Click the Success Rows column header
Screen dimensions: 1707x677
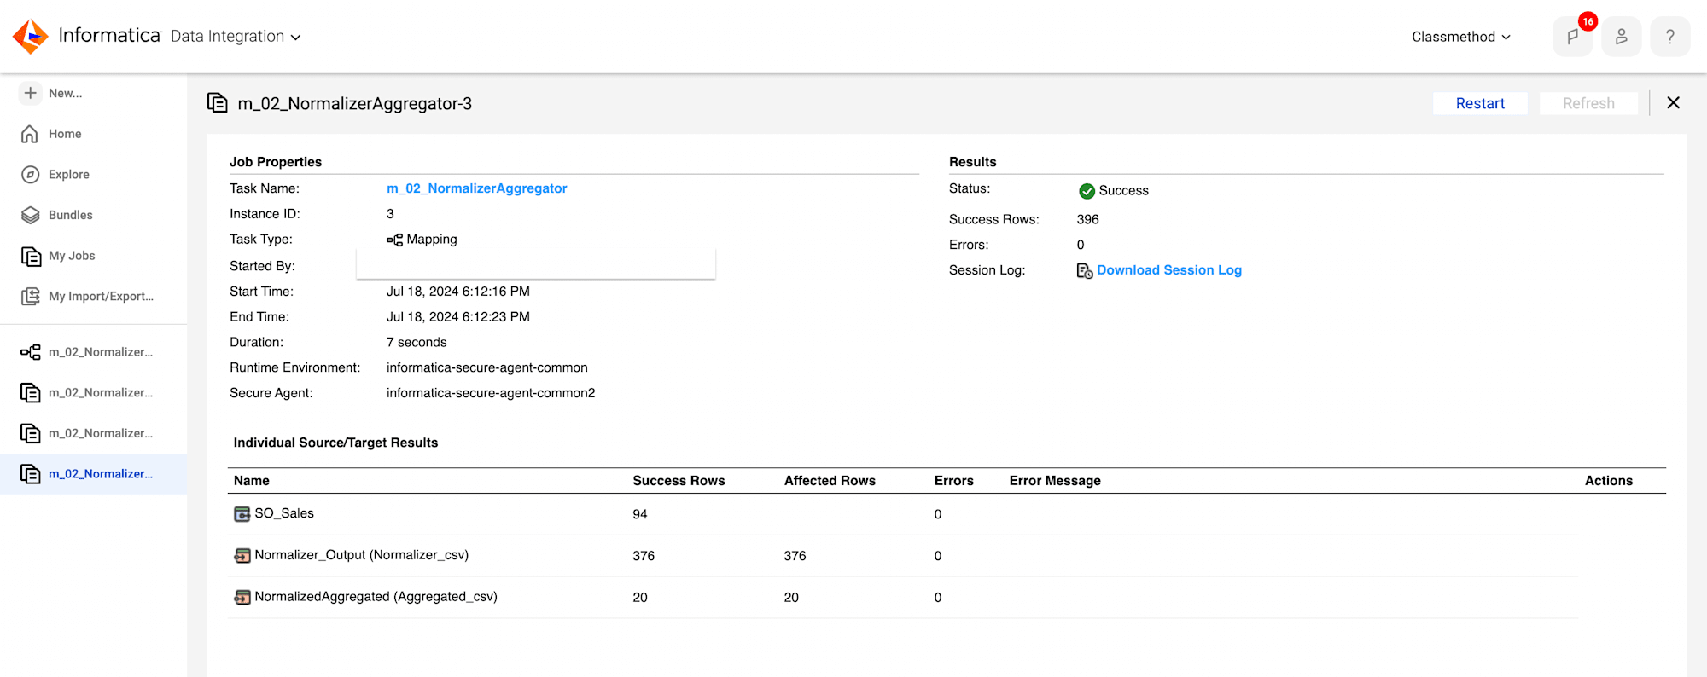click(x=679, y=481)
